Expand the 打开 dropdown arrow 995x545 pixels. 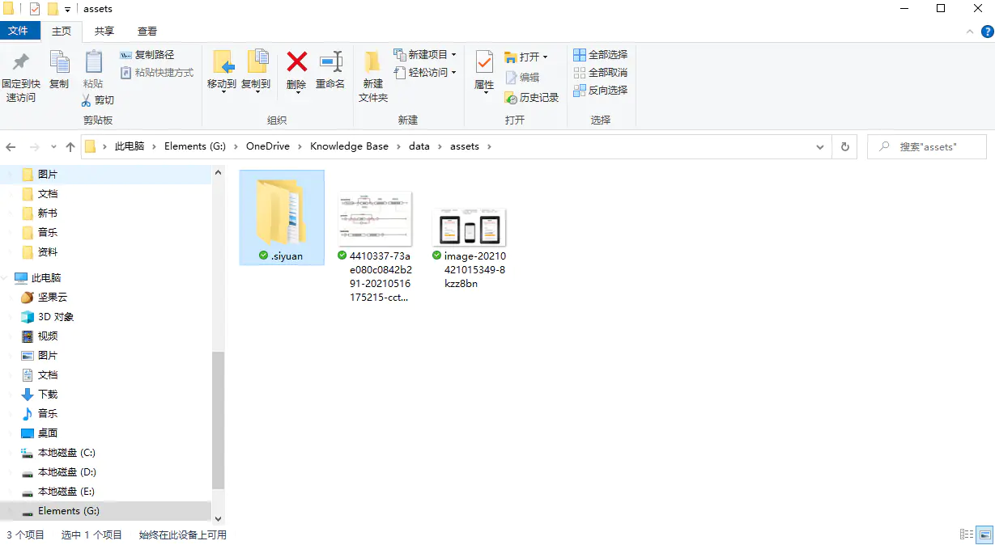click(x=545, y=57)
